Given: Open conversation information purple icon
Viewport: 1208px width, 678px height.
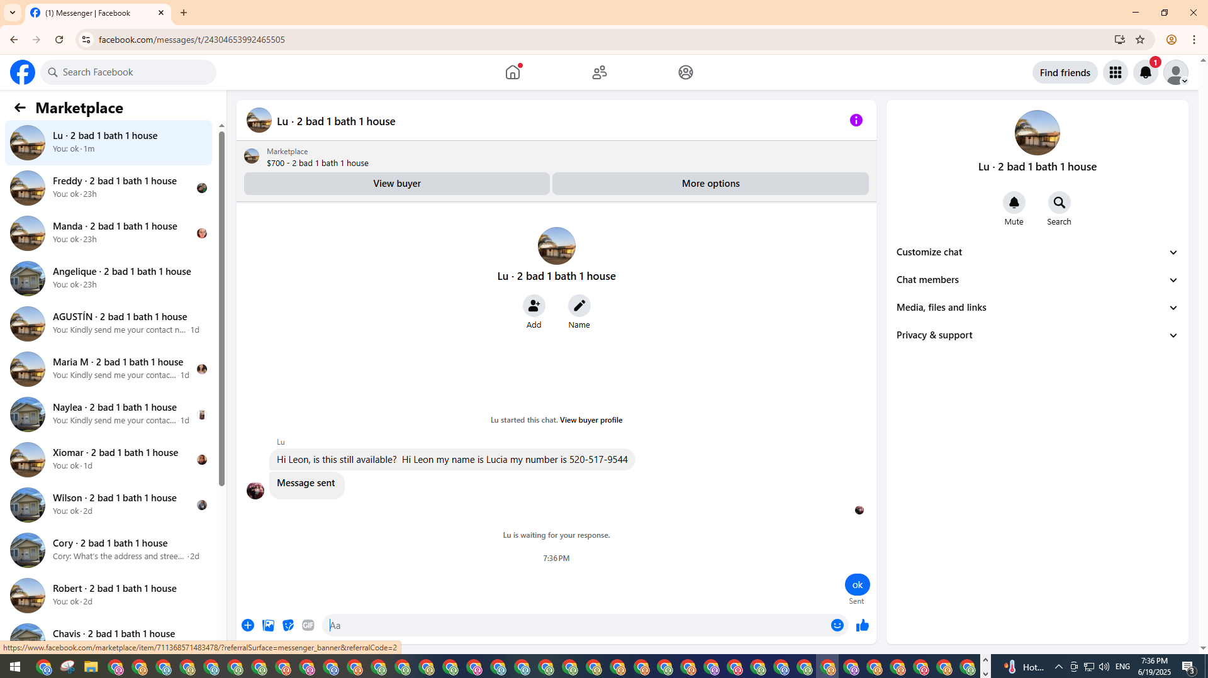Looking at the screenshot, I should pos(856,120).
